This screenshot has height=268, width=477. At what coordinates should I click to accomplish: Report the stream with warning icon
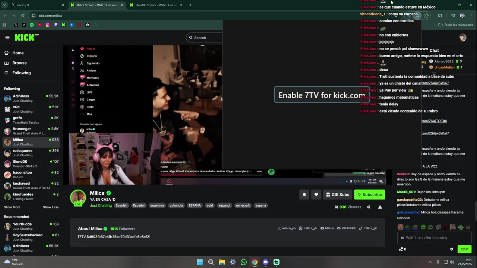pyautogui.click(x=380, y=207)
